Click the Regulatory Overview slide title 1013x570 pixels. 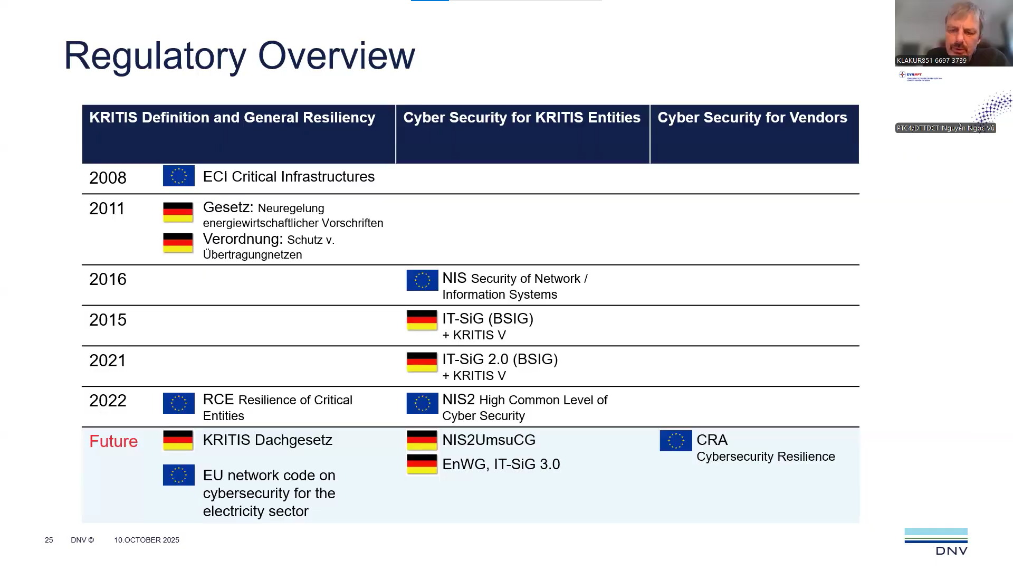[x=239, y=55]
